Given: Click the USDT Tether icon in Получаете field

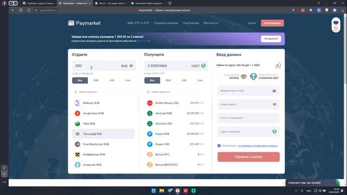Looking at the screenshot, I should (203, 66).
